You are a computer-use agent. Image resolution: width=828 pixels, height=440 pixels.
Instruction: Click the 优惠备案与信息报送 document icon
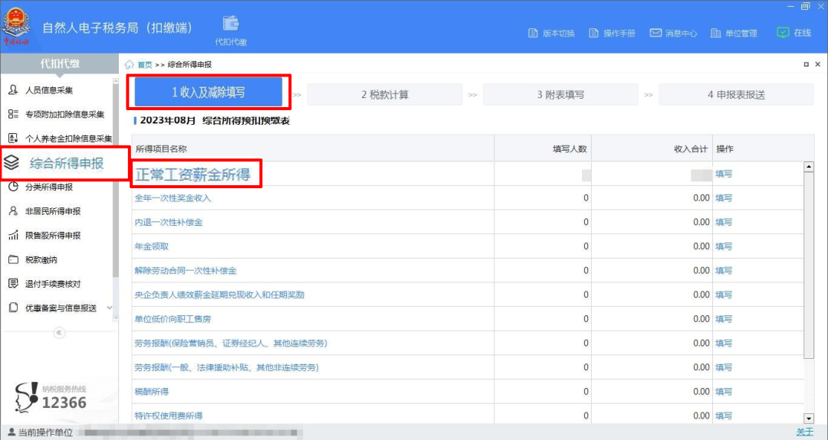[x=13, y=308]
